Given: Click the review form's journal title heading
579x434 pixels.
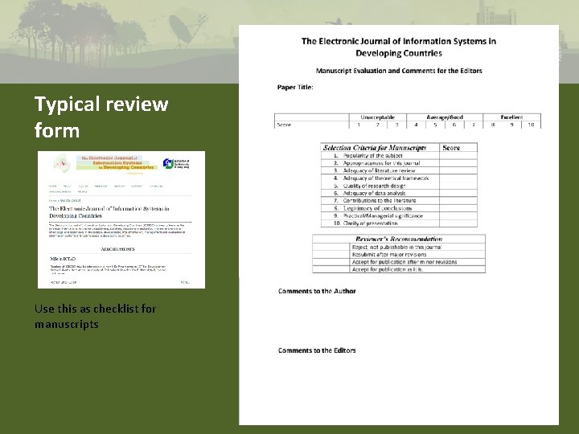Looking at the screenshot, I should [x=398, y=47].
